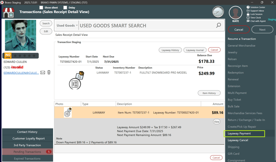The height and width of the screenshot is (162, 276).
Task: Click layaway number TST00027420-01 in staging
Action: tap(71, 62)
